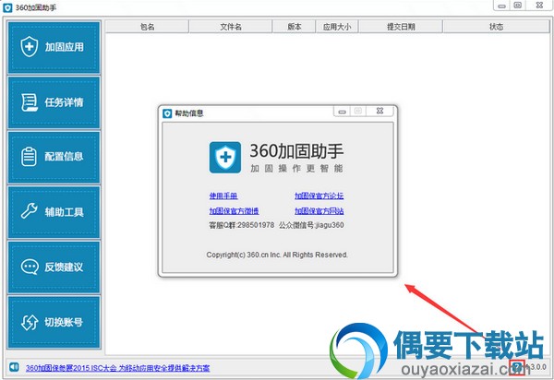Sort by the 应用大小 column header
The image size is (554, 380).
pyautogui.click(x=337, y=27)
